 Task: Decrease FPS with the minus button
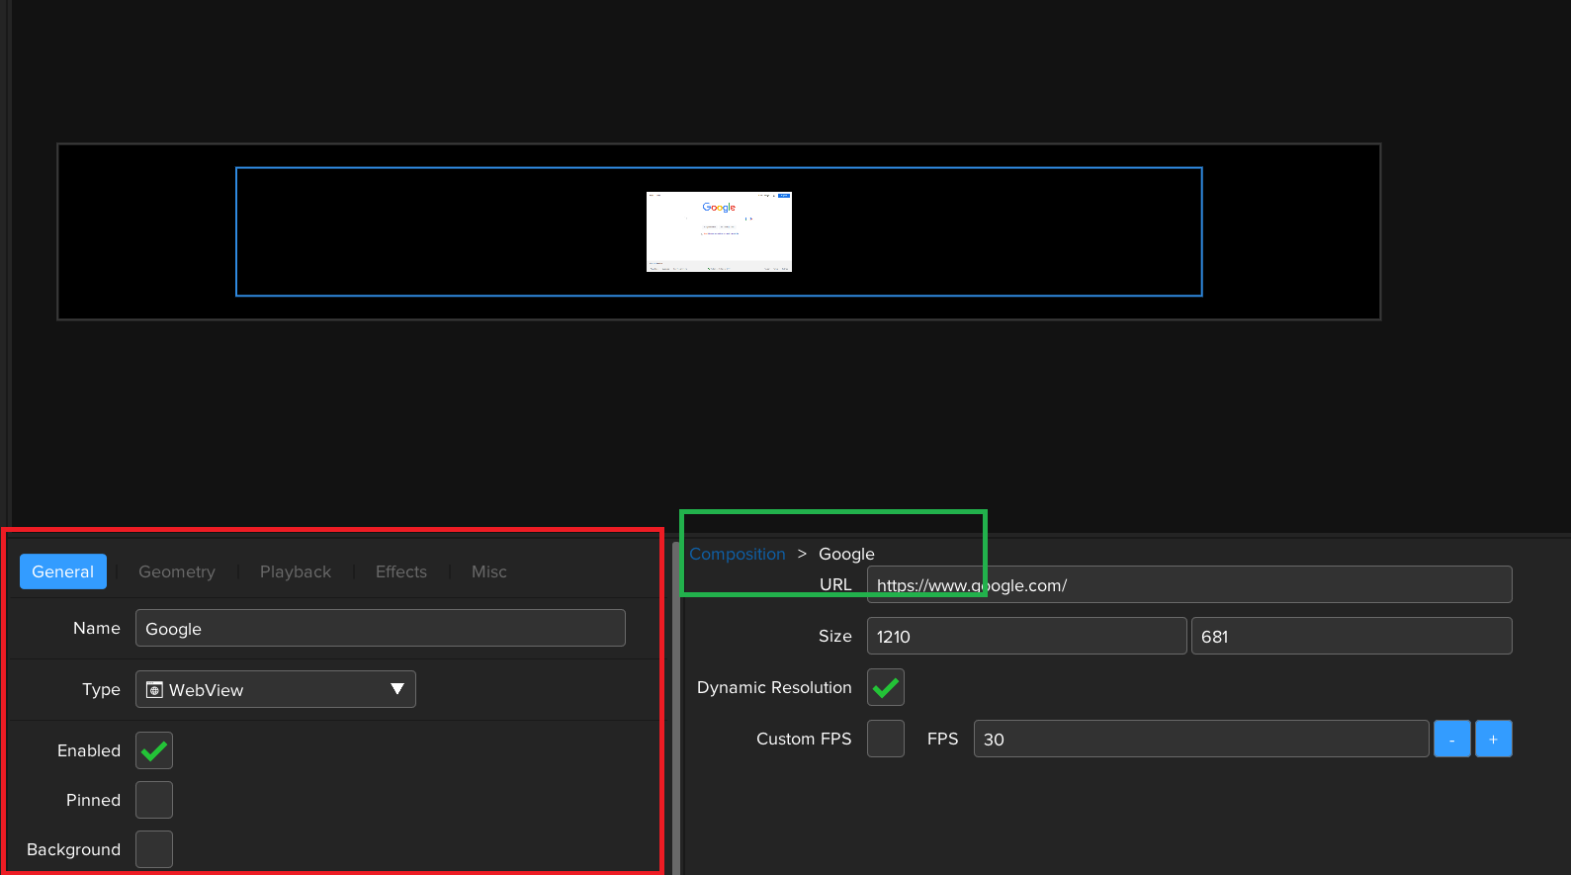pyautogui.click(x=1451, y=739)
